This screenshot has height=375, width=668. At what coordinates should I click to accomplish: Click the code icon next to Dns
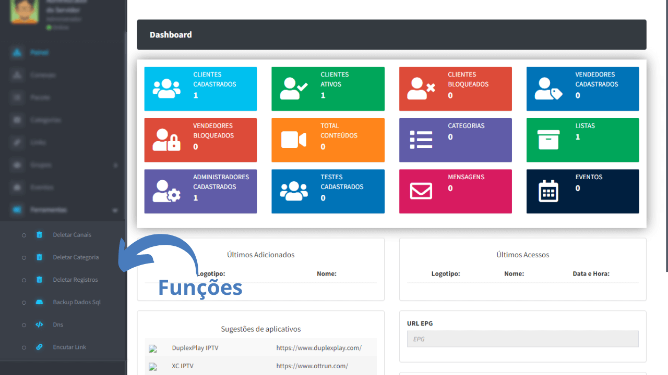point(39,324)
